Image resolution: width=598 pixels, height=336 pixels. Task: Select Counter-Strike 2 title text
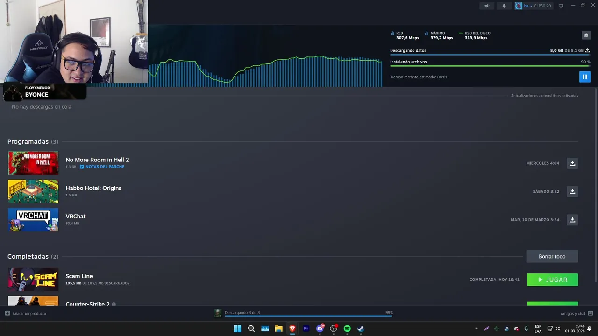87,304
